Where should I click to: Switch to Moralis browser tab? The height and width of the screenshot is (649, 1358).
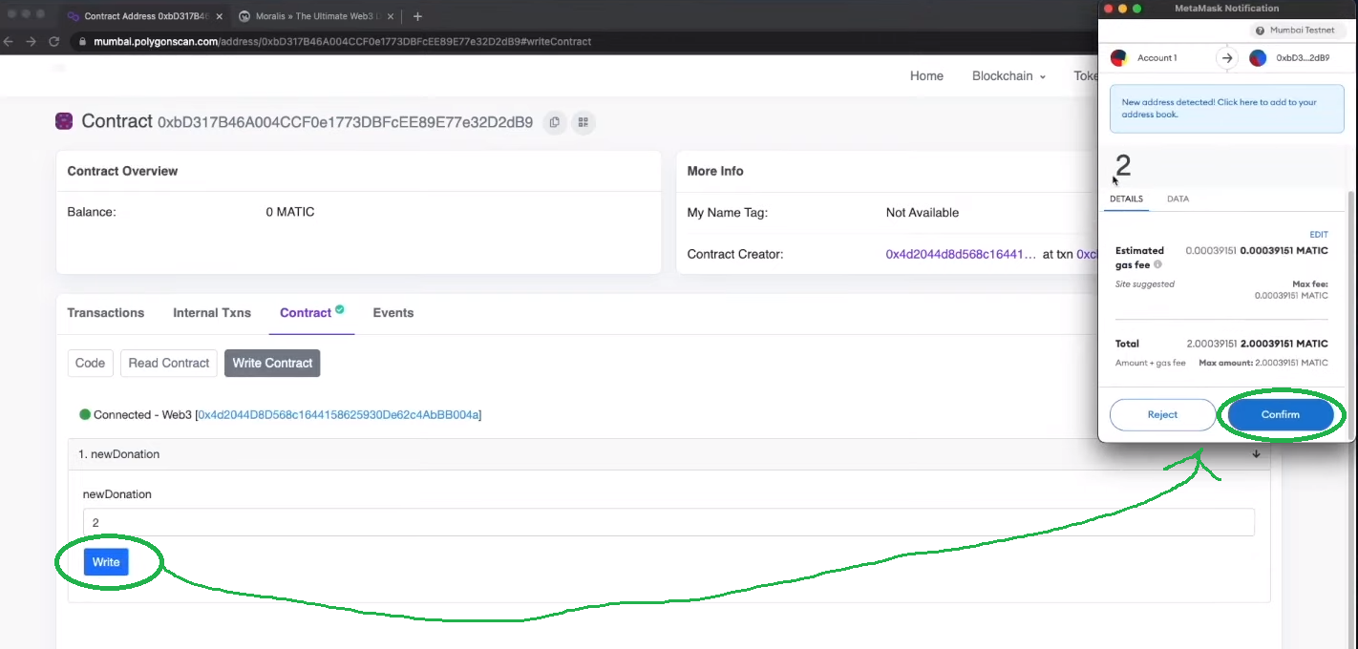(x=315, y=16)
